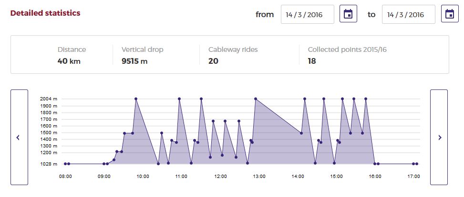Open the calendar picker for the from date
The width and height of the screenshot is (464, 197).
[348, 14]
